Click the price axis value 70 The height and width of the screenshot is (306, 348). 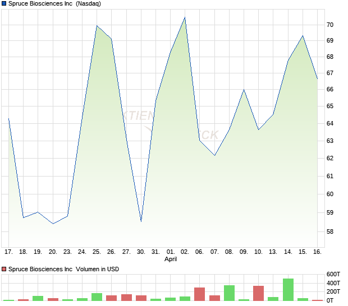tap(330, 25)
